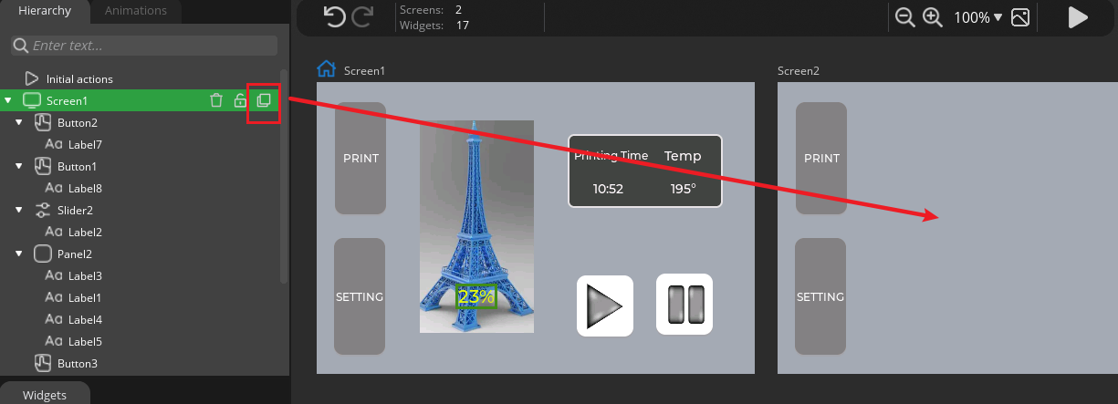1118x404 pixels.
Task: Open the Widgets tab
Action: tap(45, 394)
